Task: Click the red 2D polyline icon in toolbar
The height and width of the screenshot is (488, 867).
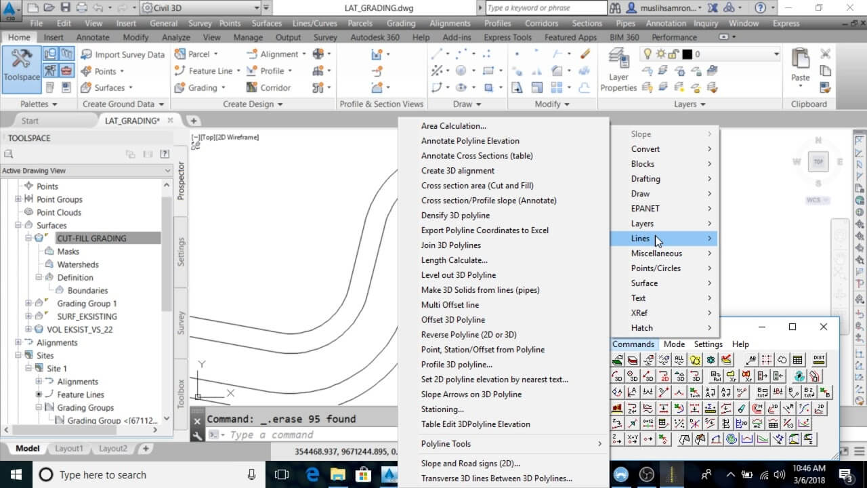Action: click(664, 376)
